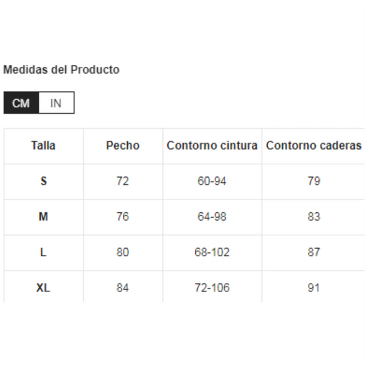
Task: Click the 76 chest value
Action: [x=123, y=217]
